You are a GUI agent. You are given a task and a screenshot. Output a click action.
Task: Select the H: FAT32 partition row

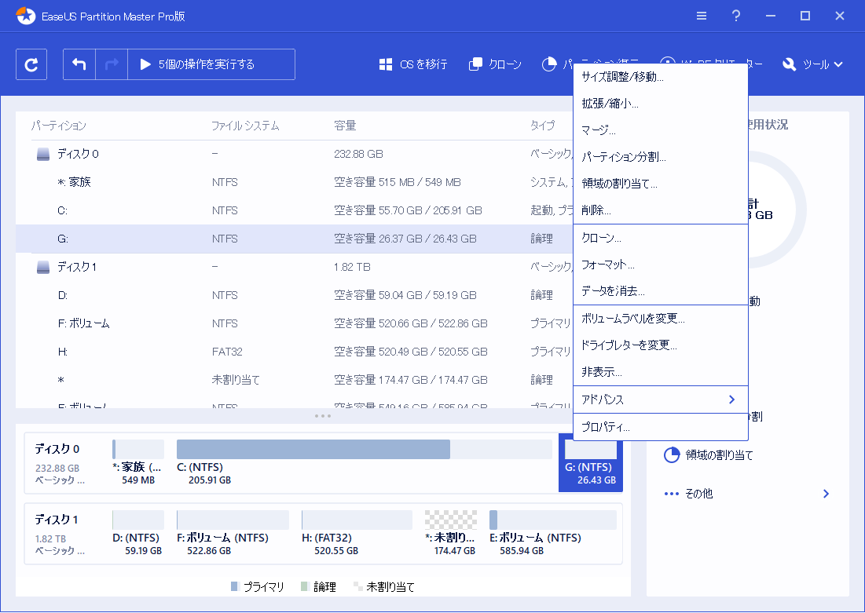point(295,352)
